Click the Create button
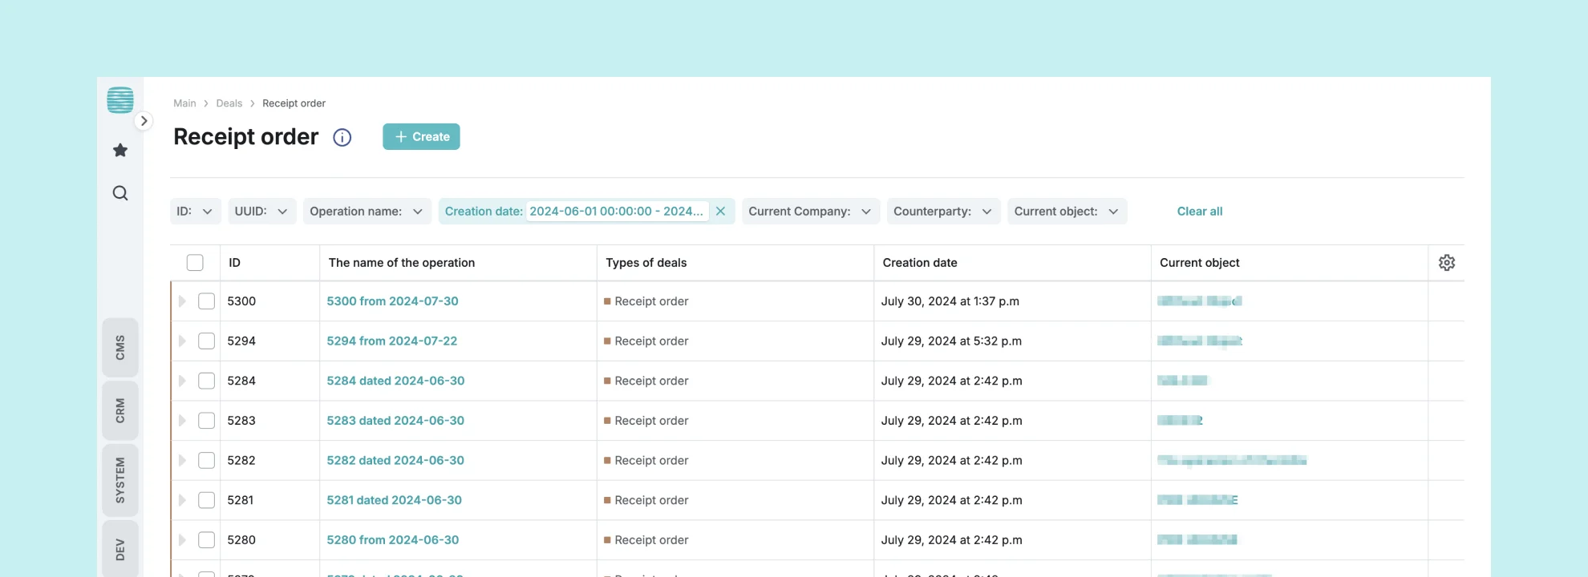The image size is (1588, 577). (x=421, y=137)
